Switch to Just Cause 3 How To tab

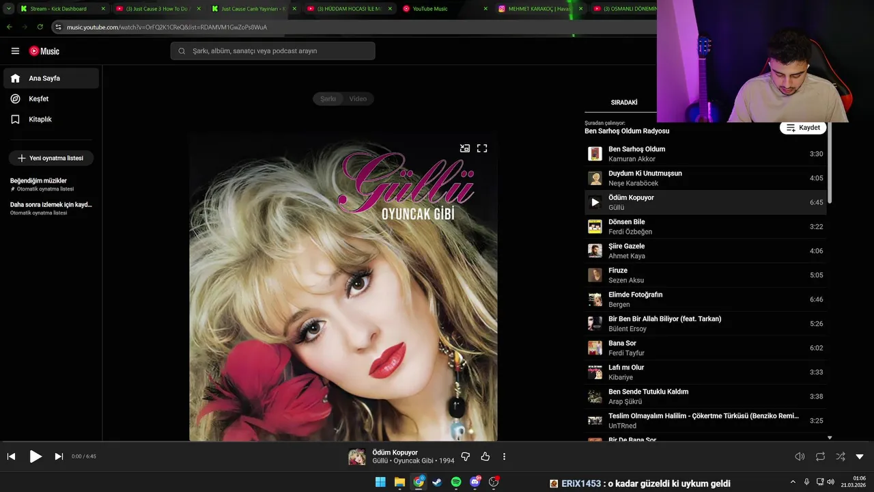point(158,9)
